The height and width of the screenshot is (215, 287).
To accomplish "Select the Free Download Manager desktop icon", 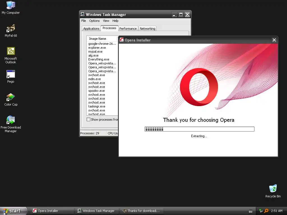I will coord(11,124).
